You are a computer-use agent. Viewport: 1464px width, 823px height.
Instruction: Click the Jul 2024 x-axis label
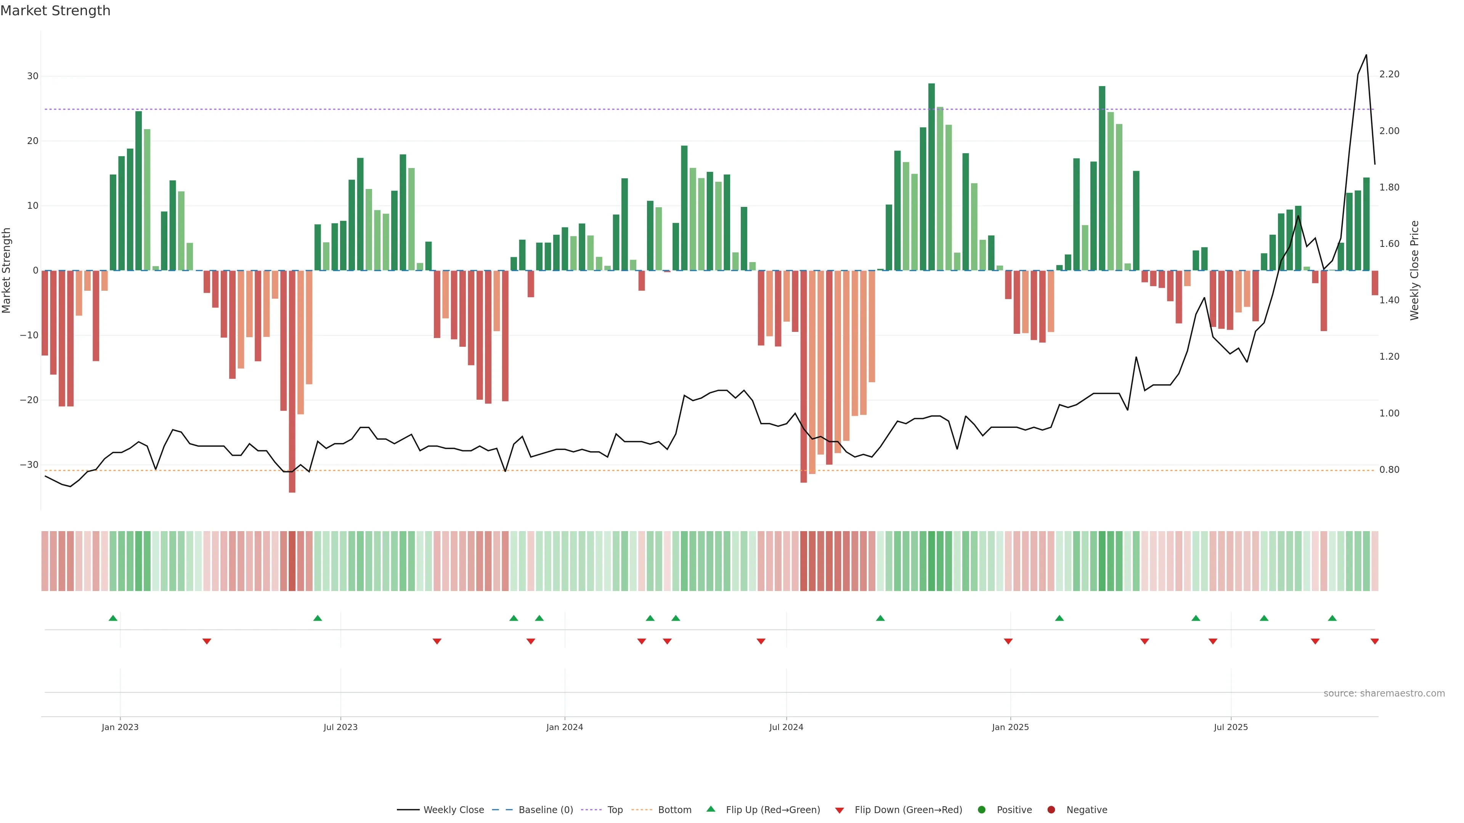(x=786, y=727)
